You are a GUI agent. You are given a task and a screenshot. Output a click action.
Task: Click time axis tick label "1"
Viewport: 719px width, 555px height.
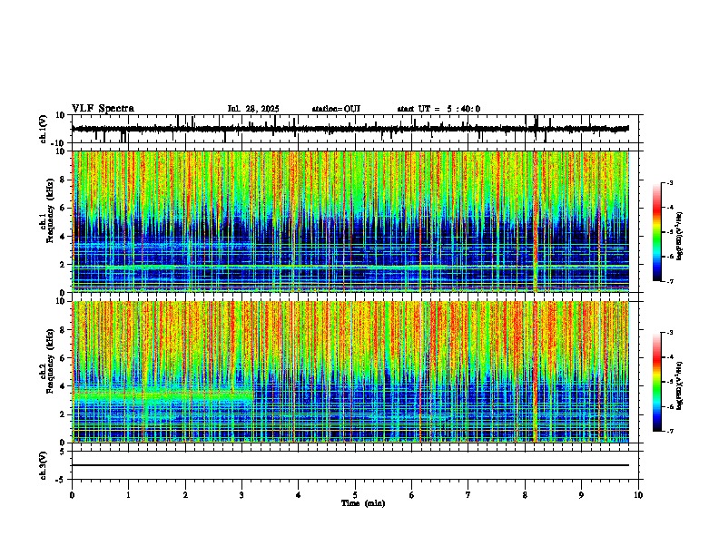[x=128, y=495]
